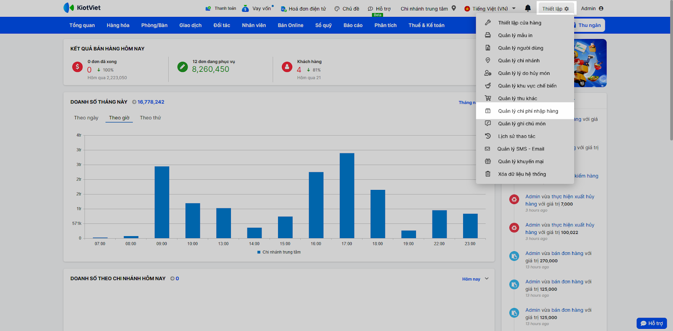673x331 pixels.
Task: Open the Phân tích menu
Action: (386, 25)
